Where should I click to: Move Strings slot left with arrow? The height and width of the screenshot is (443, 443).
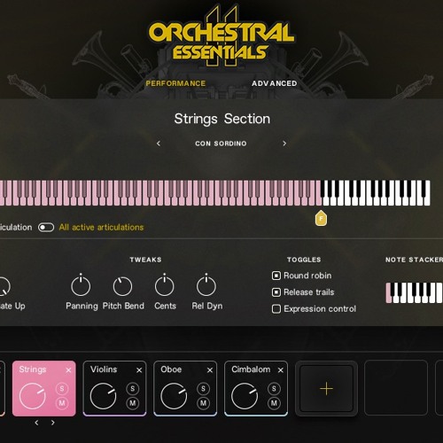36,423
